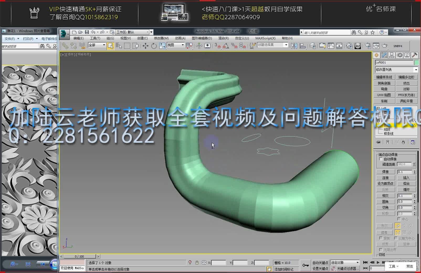Activate the Select and Rotate tool
The height and width of the screenshot is (273, 421).
154,46
